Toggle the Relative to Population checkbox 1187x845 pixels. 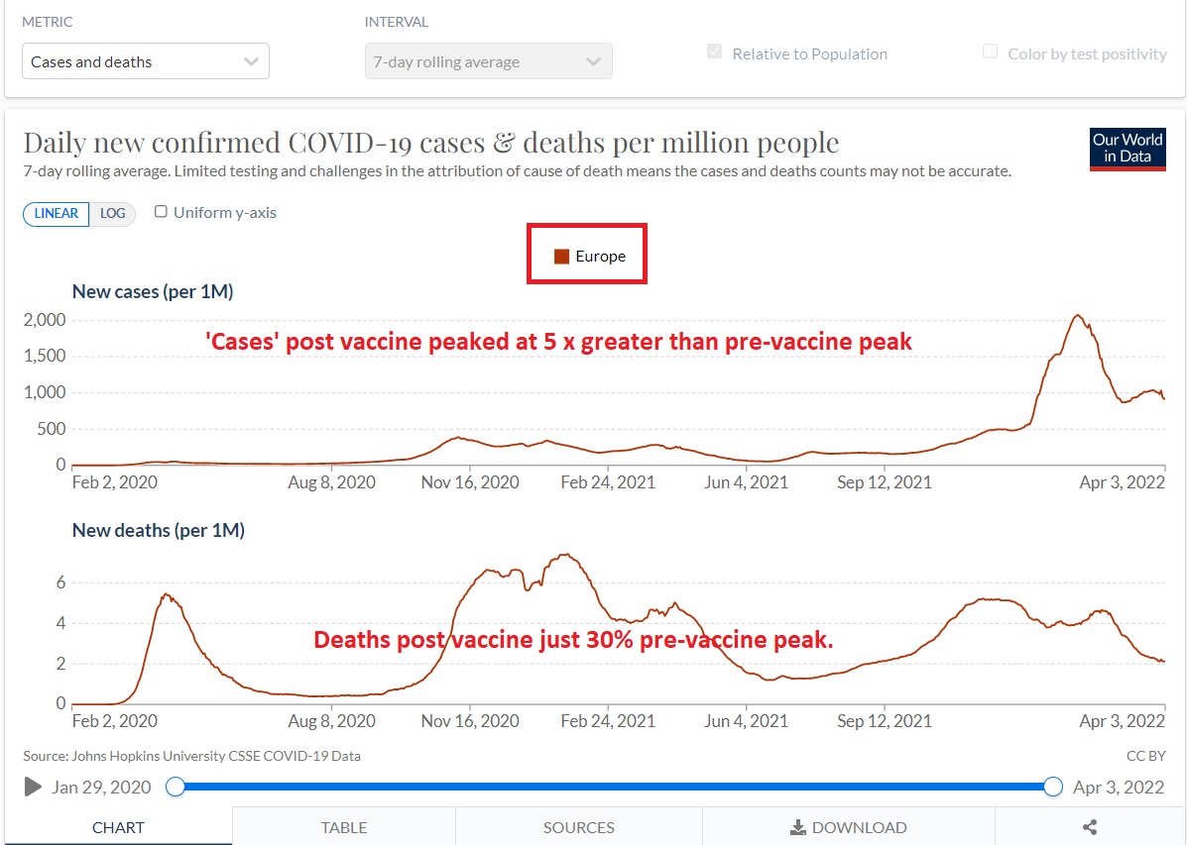point(714,53)
